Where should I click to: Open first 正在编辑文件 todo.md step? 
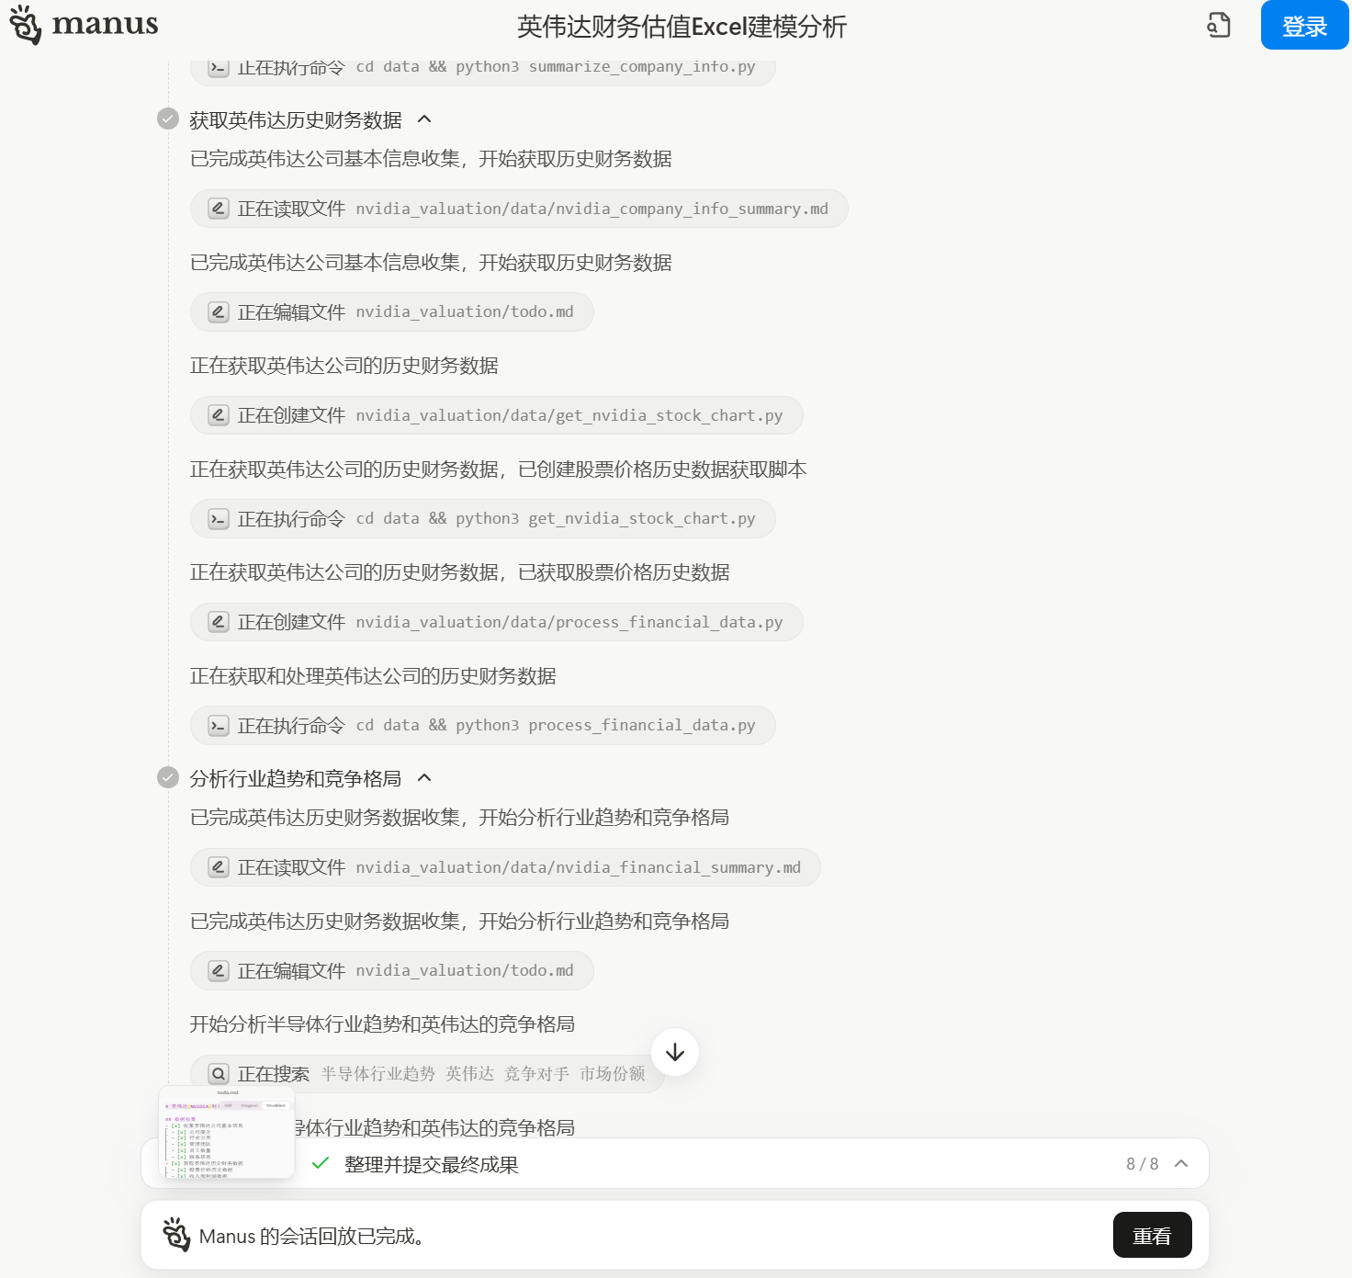pyautogui.click(x=392, y=311)
